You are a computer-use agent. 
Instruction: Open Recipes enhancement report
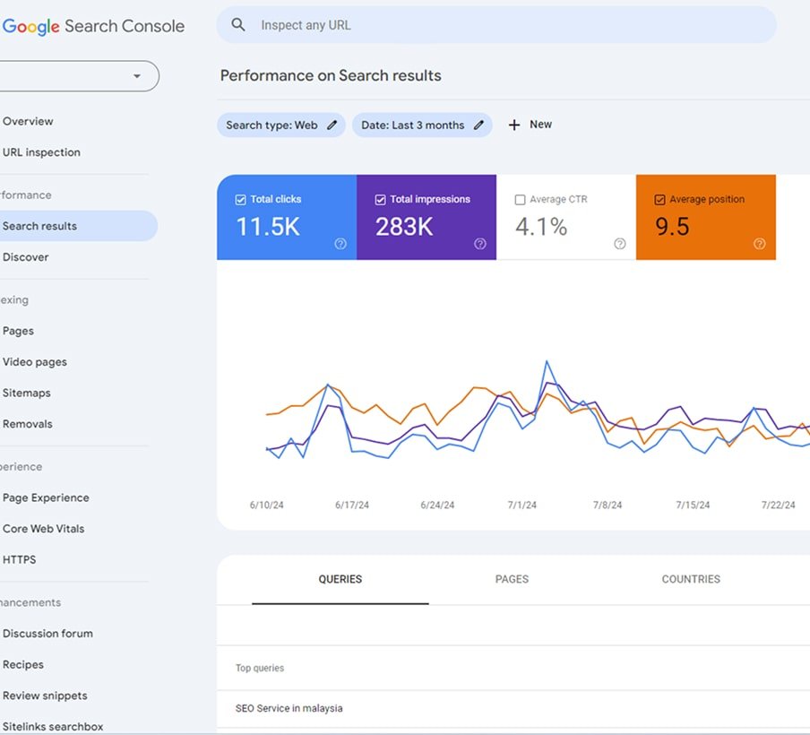(x=22, y=665)
